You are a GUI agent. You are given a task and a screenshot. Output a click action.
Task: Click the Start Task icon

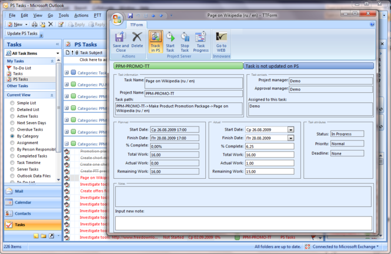[170, 37]
